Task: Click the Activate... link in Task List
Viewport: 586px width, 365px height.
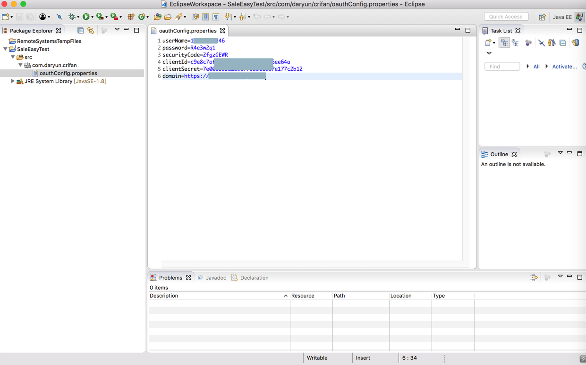Action: (564, 66)
